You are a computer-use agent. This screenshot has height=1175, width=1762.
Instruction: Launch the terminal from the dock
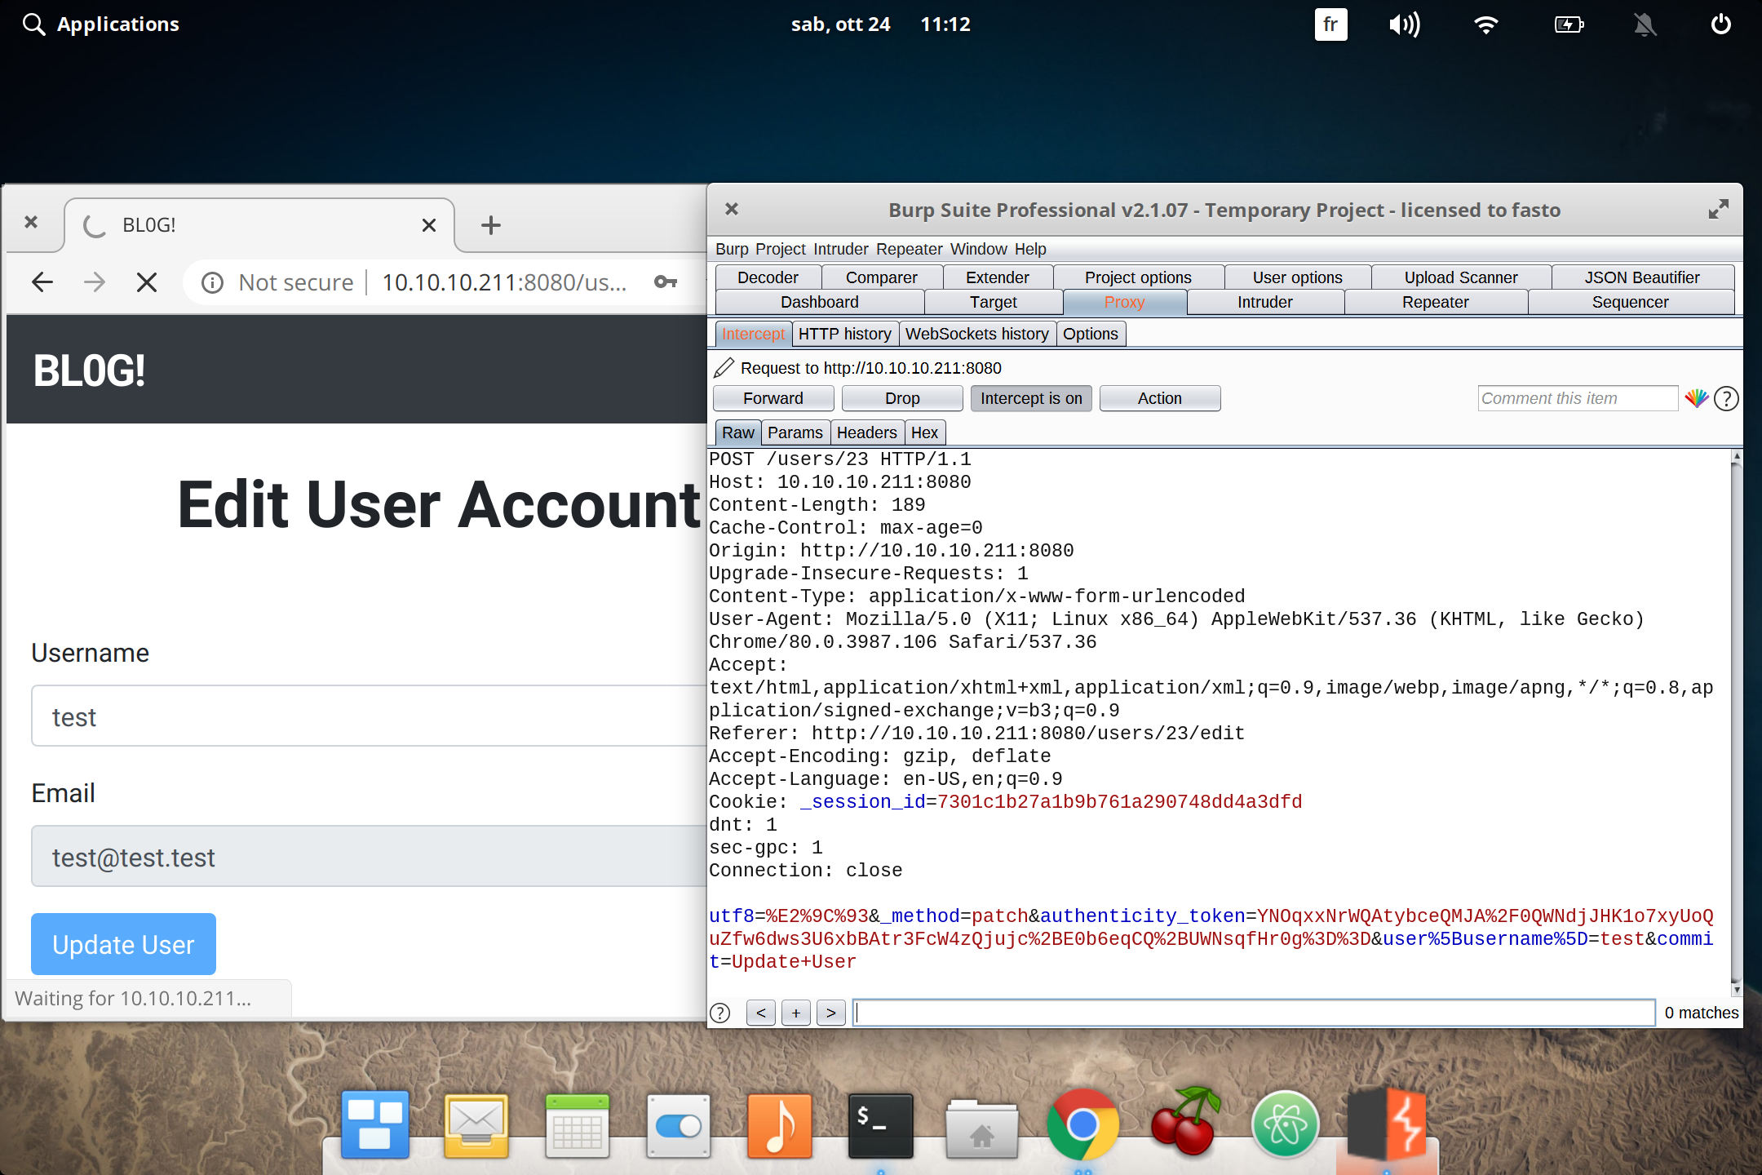(x=880, y=1126)
